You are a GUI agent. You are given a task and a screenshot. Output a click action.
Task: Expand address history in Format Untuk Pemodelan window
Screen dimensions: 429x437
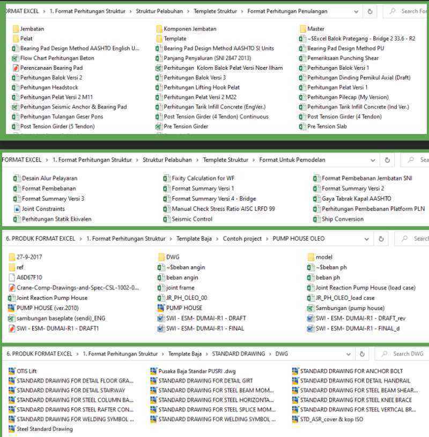click(373, 160)
